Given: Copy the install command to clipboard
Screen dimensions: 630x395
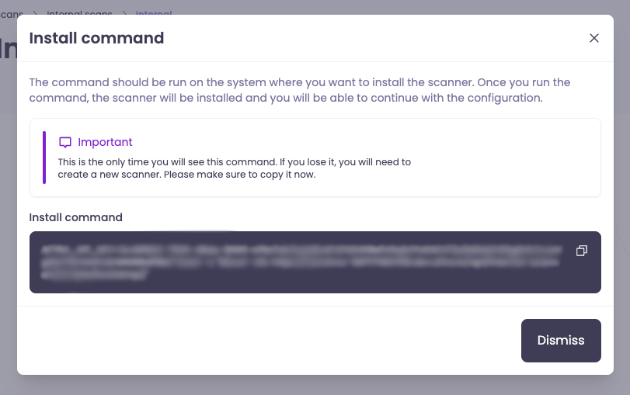Looking at the screenshot, I should 581,251.
